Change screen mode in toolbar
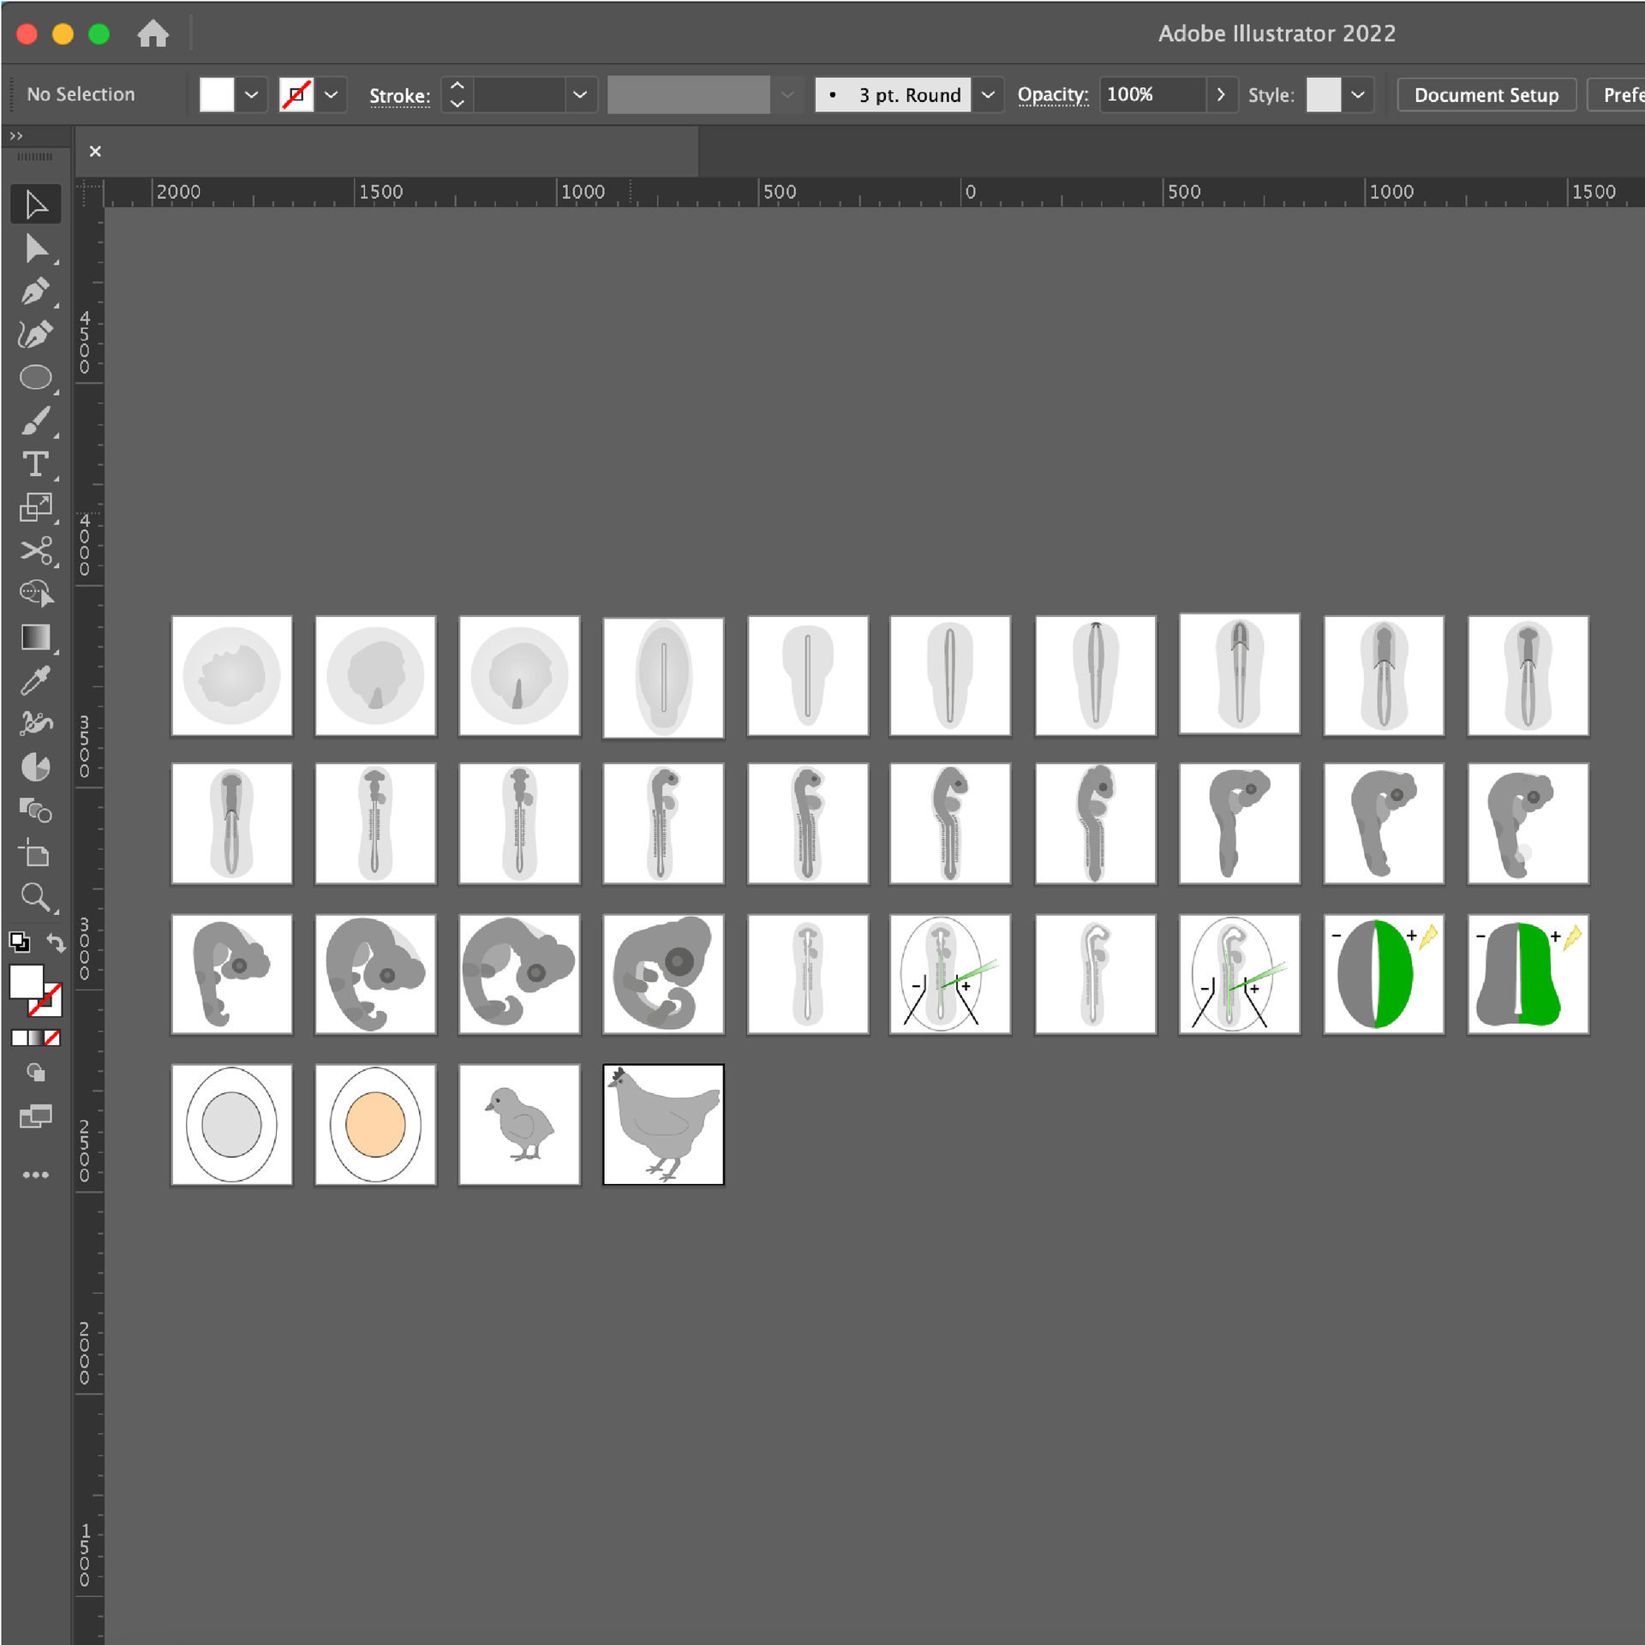Image resolution: width=1645 pixels, height=1645 pixels. [x=35, y=1116]
